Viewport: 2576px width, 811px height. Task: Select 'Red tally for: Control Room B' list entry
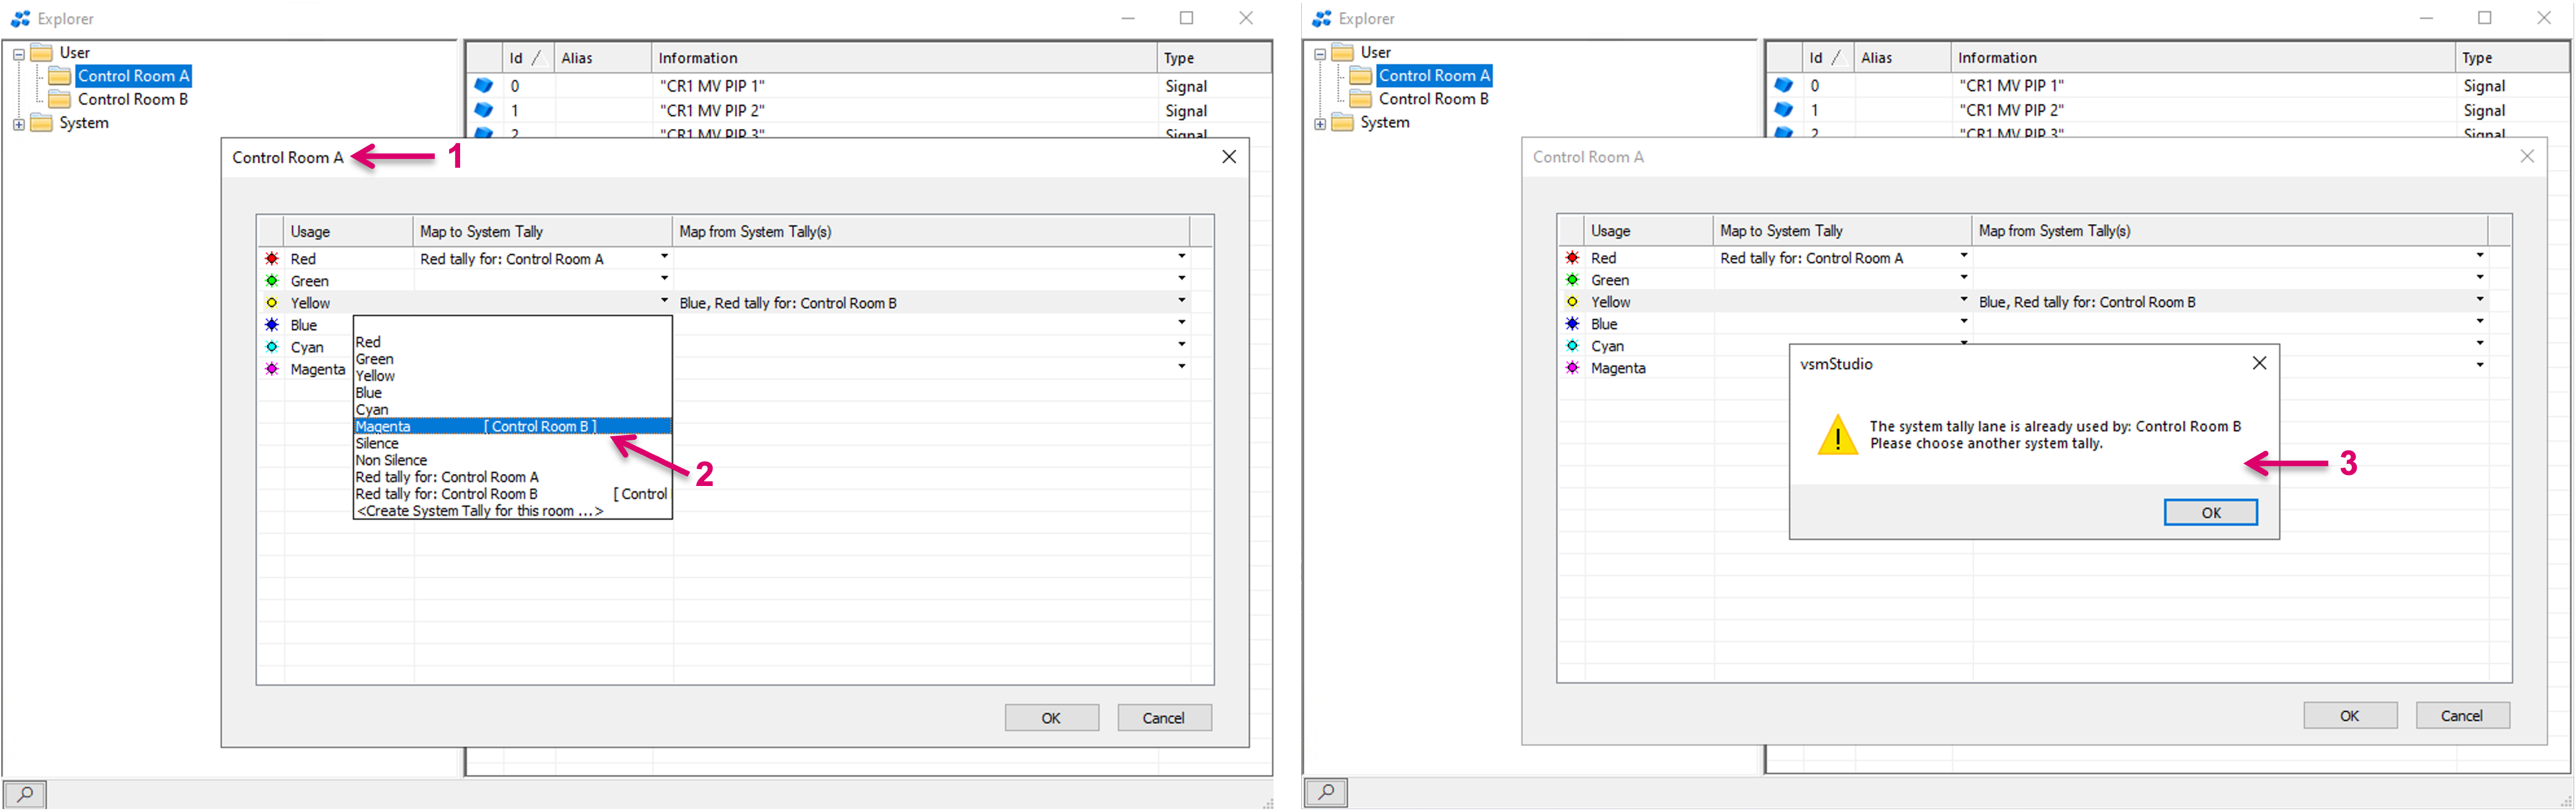[447, 494]
